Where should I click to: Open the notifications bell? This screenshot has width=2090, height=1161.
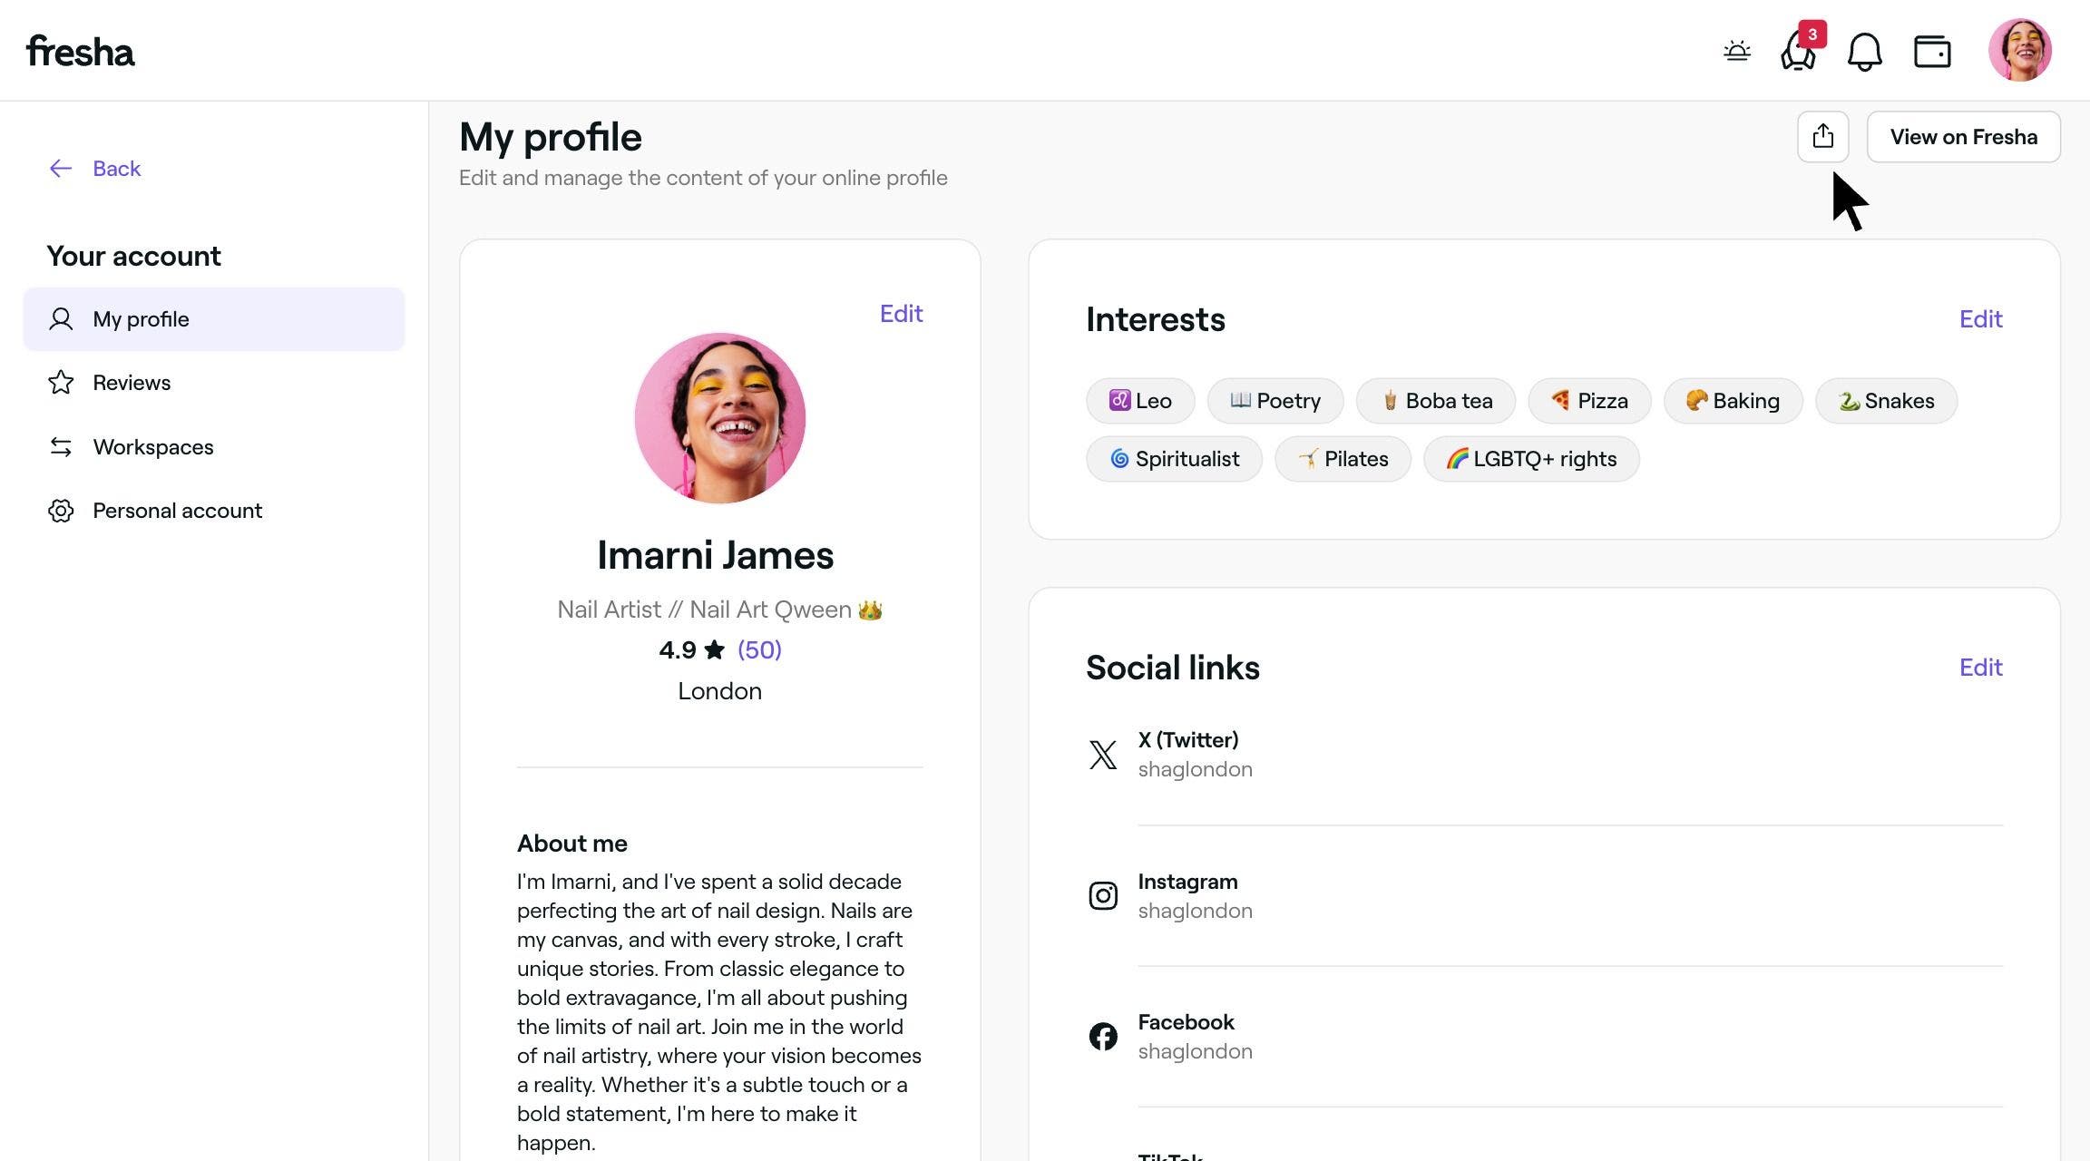[x=1865, y=52]
